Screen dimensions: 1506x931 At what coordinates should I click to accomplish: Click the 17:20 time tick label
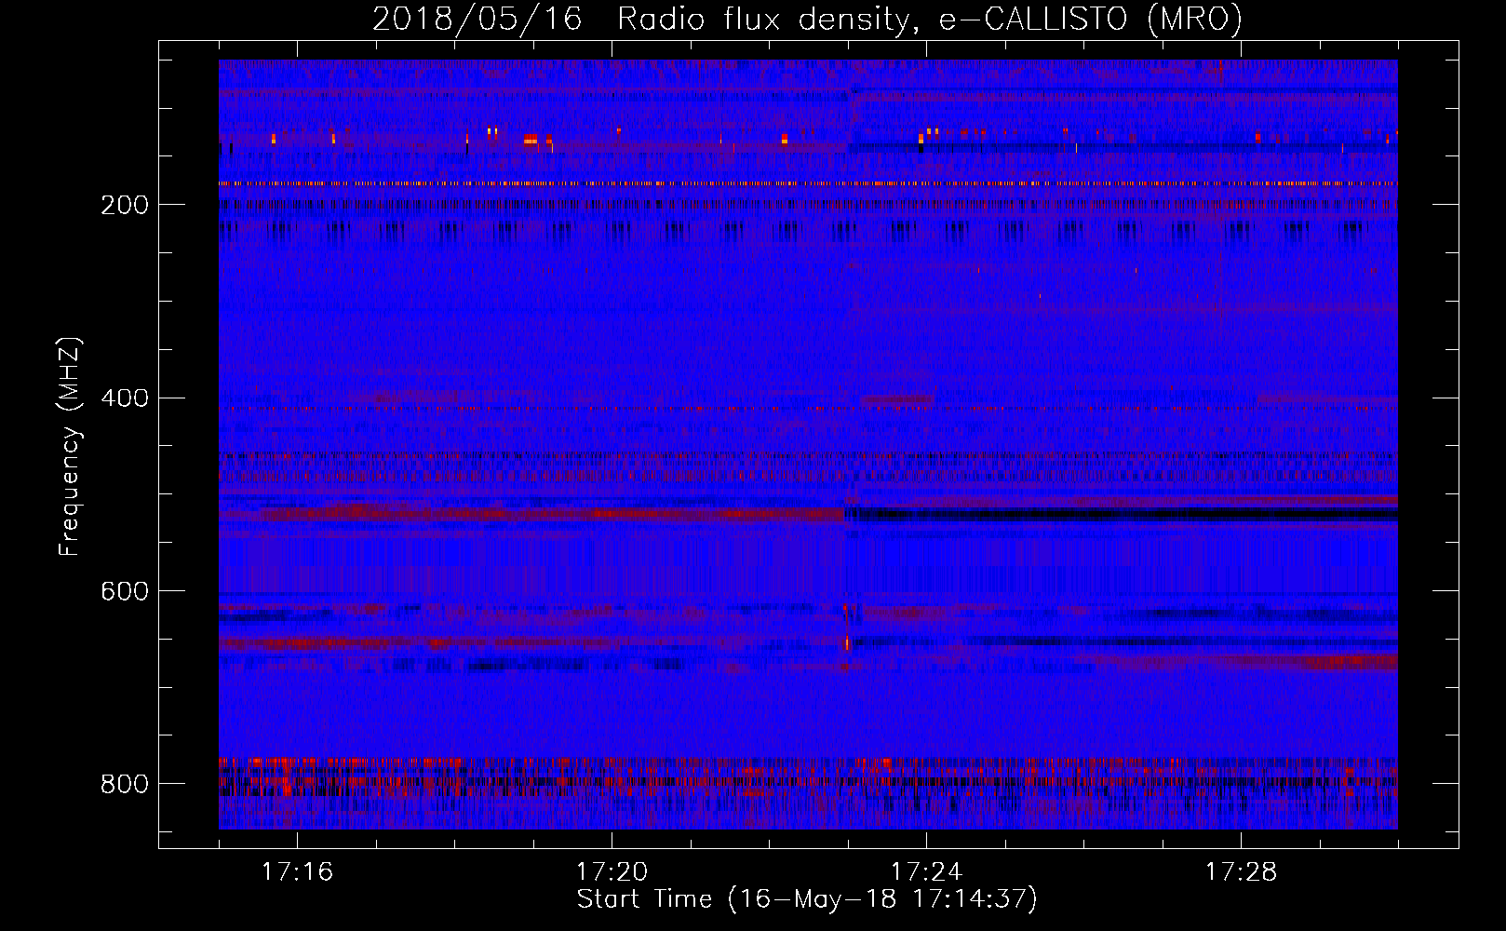[x=612, y=872]
